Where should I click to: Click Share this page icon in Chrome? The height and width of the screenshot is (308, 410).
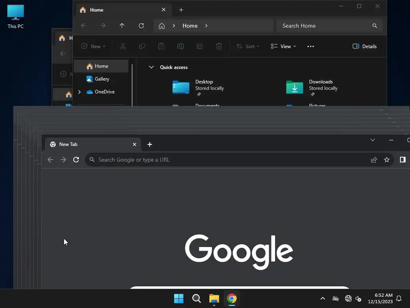point(374,160)
